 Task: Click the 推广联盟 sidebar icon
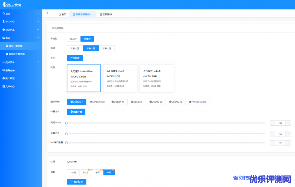pyautogui.click(x=3, y=78)
